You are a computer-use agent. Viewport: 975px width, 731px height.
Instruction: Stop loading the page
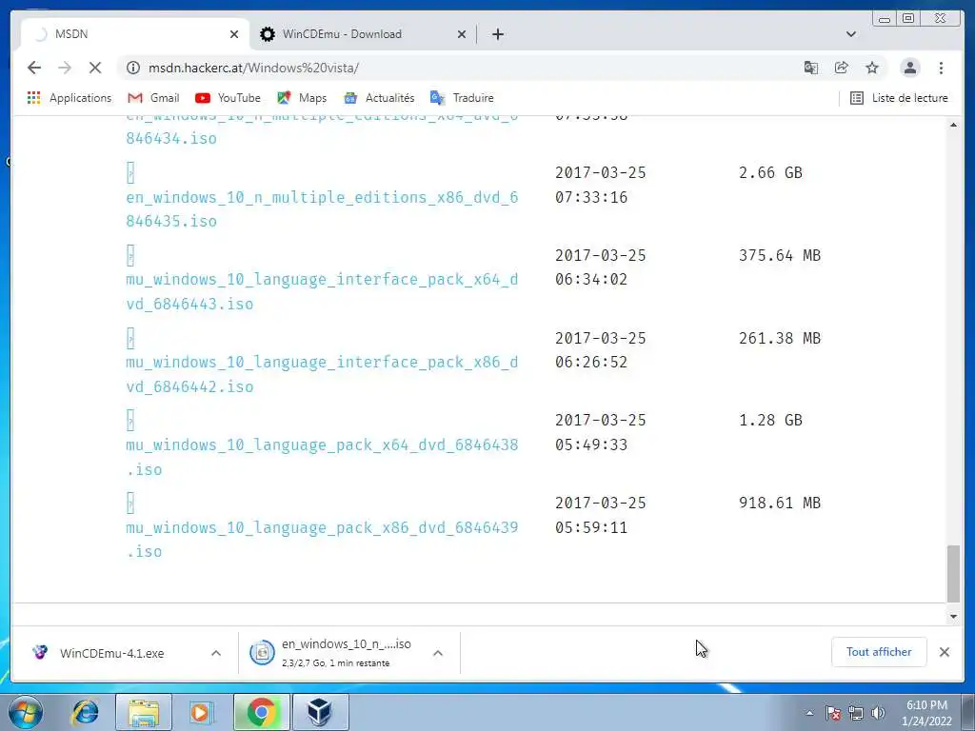pos(95,68)
